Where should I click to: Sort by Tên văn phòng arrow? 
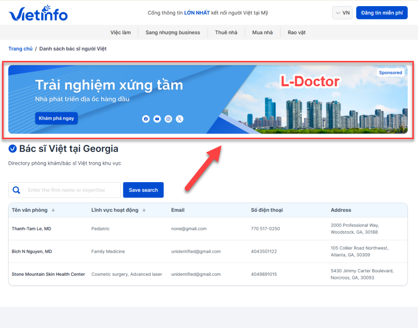click(53, 210)
